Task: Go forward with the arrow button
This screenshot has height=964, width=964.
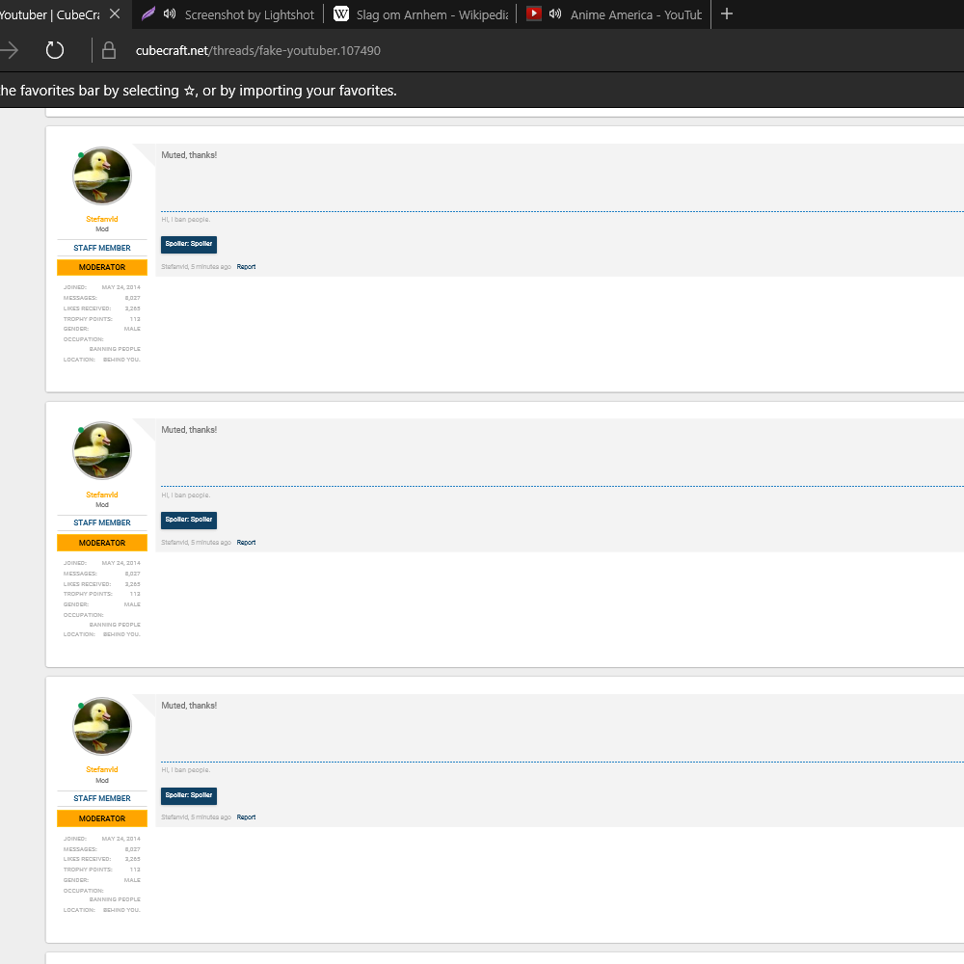Action: 10,50
